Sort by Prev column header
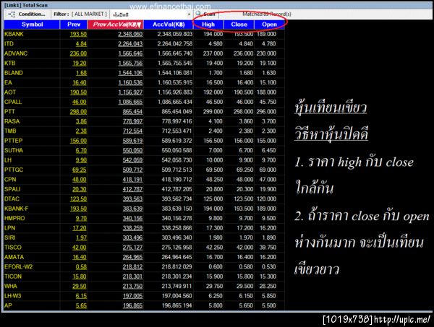The image size is (434, 327). pyautogui.click(x=74, y=25)
